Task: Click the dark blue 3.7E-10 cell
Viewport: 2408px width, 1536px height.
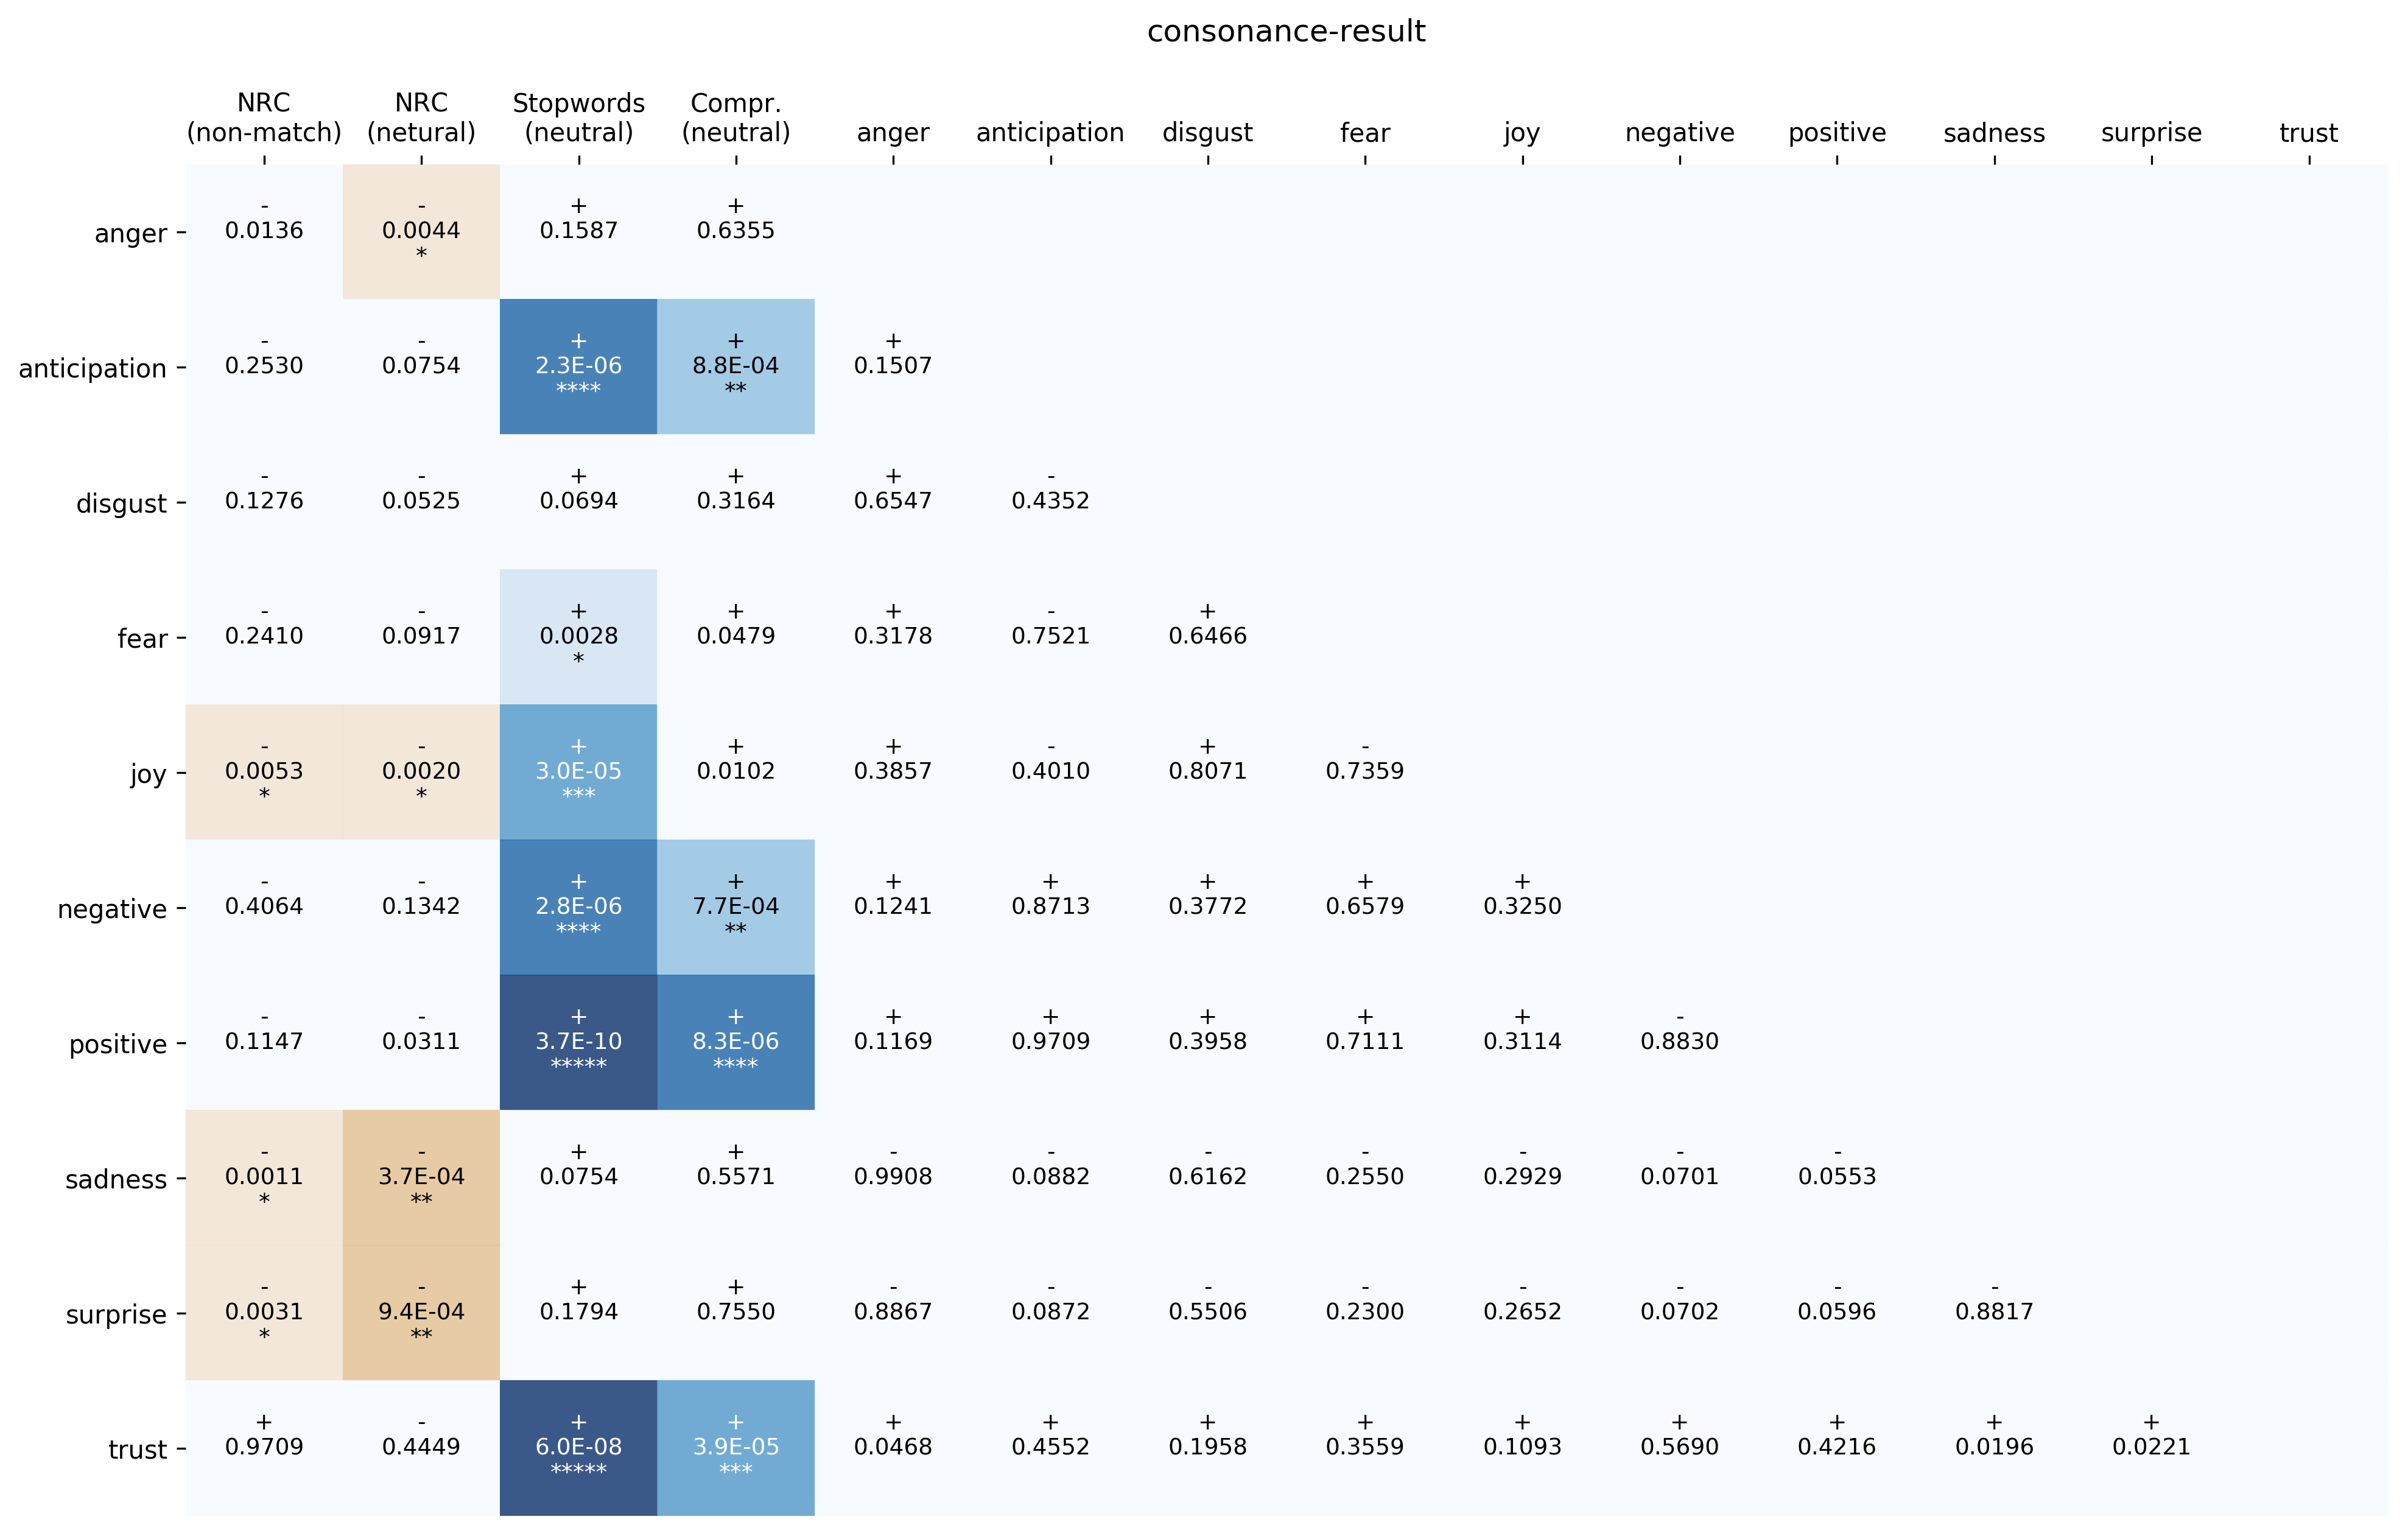Action: [x=578, y=1042]
